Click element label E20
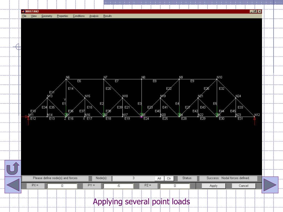Viewport: 283px width, 212px height. pyautogui.click(x=108, y=89)
